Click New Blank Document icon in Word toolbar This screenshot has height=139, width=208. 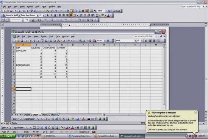tap(3, 11)
